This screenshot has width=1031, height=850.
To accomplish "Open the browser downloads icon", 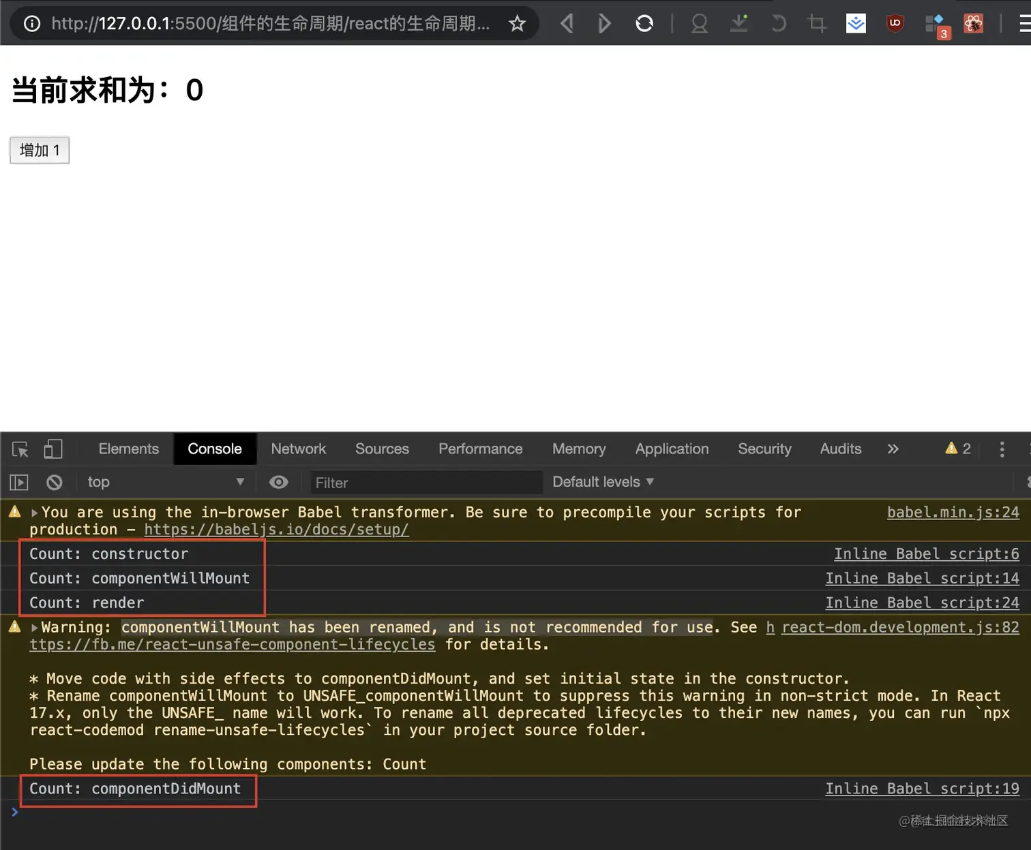I will click(739, 24).
